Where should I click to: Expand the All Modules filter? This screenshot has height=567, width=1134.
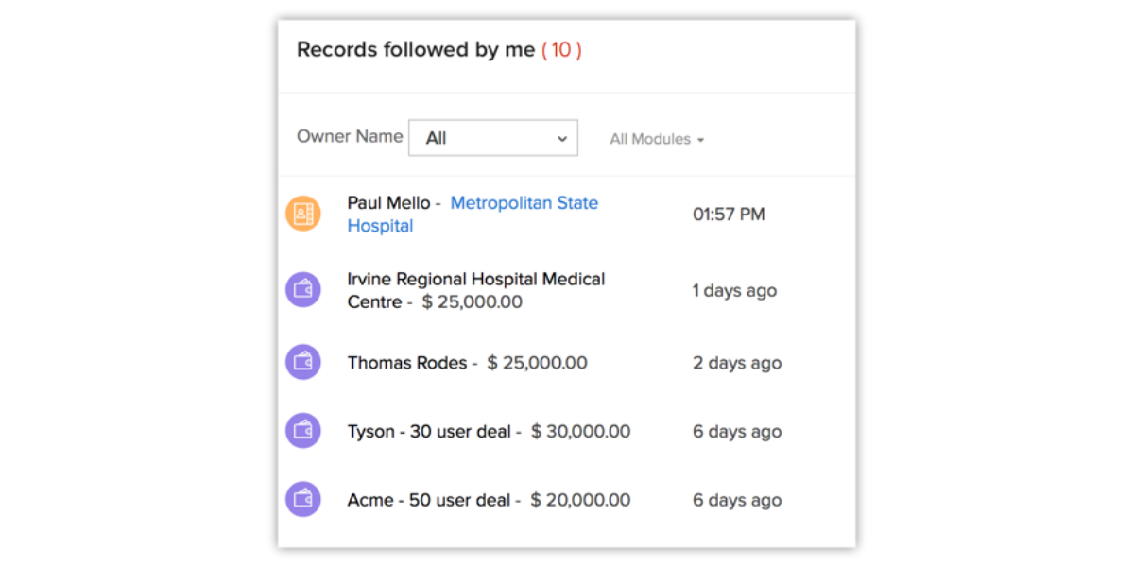coord(657,139)
